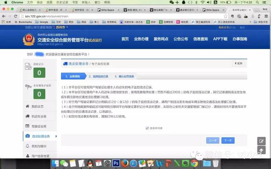
Task: Toggle the 阅读并同意 agreement checkbox
Action: (147, 128)
